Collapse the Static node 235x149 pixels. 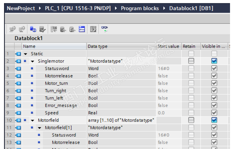click(26, 54)
